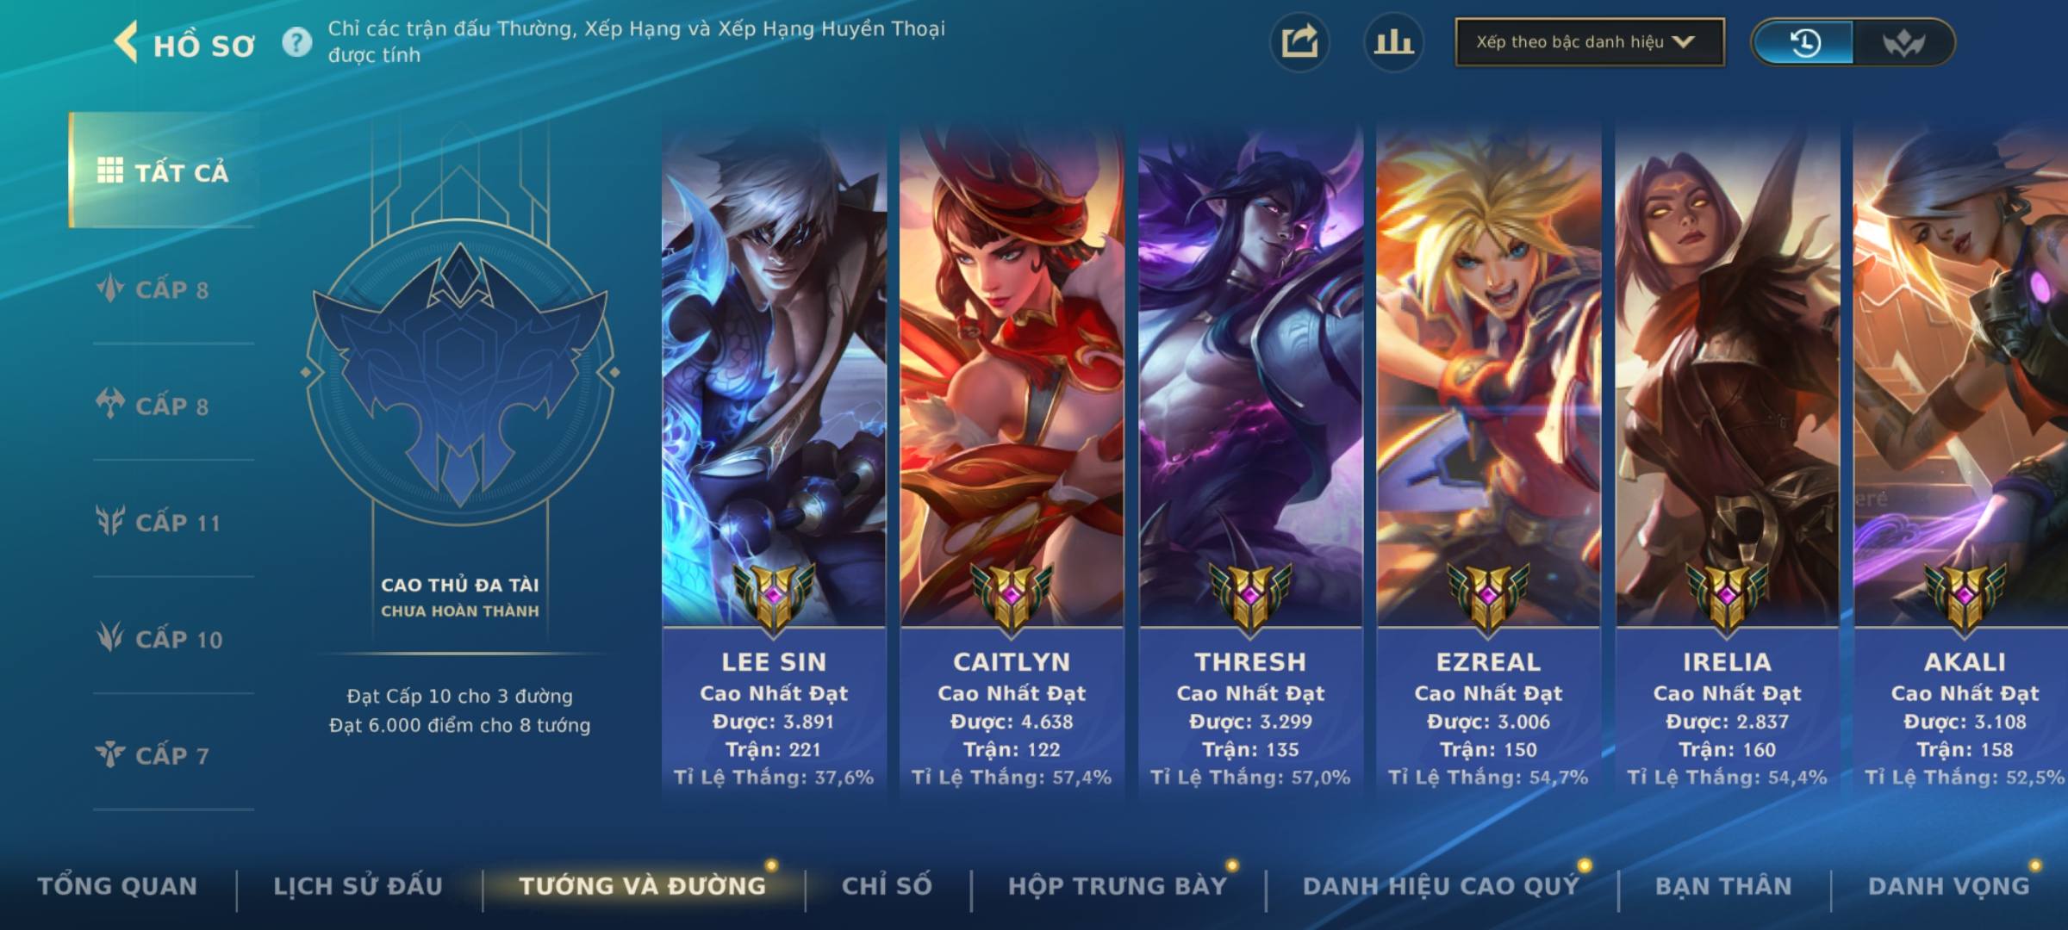The image size is (2068, 930).
Task: Go back with the Hồ Sơ arrow
Action: pos(127,43)
